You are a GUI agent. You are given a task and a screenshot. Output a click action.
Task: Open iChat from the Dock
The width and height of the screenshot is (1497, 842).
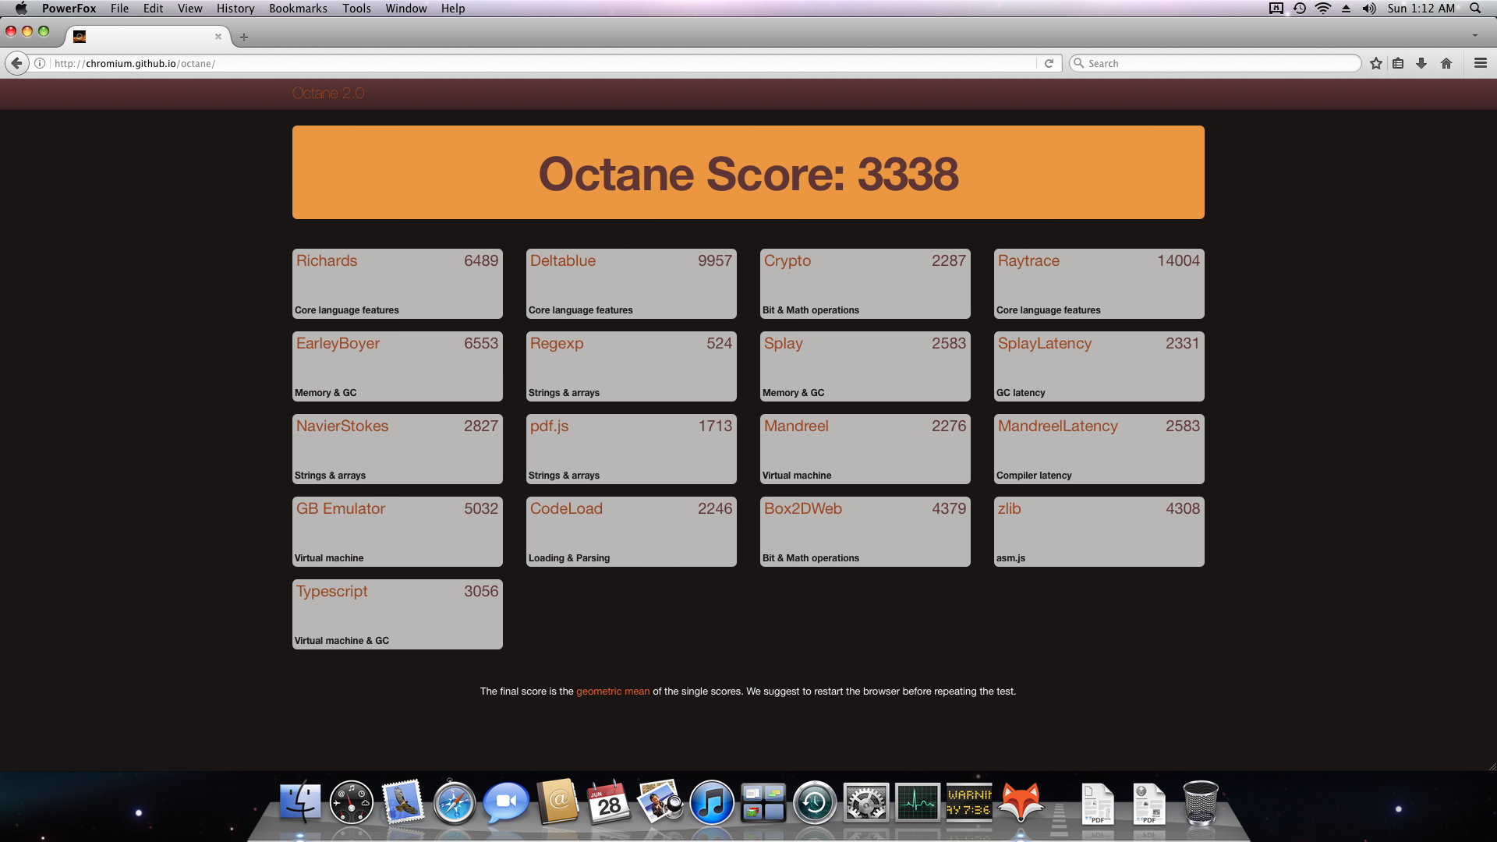(x=506, y=802)
